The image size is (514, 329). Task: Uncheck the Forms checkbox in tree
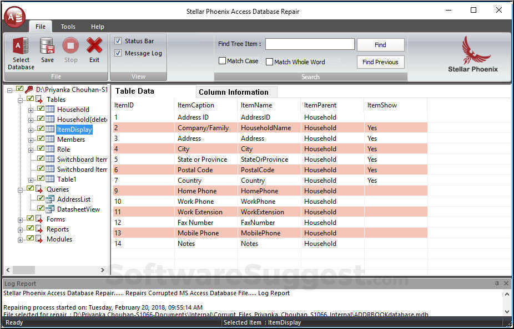point(30,218)
